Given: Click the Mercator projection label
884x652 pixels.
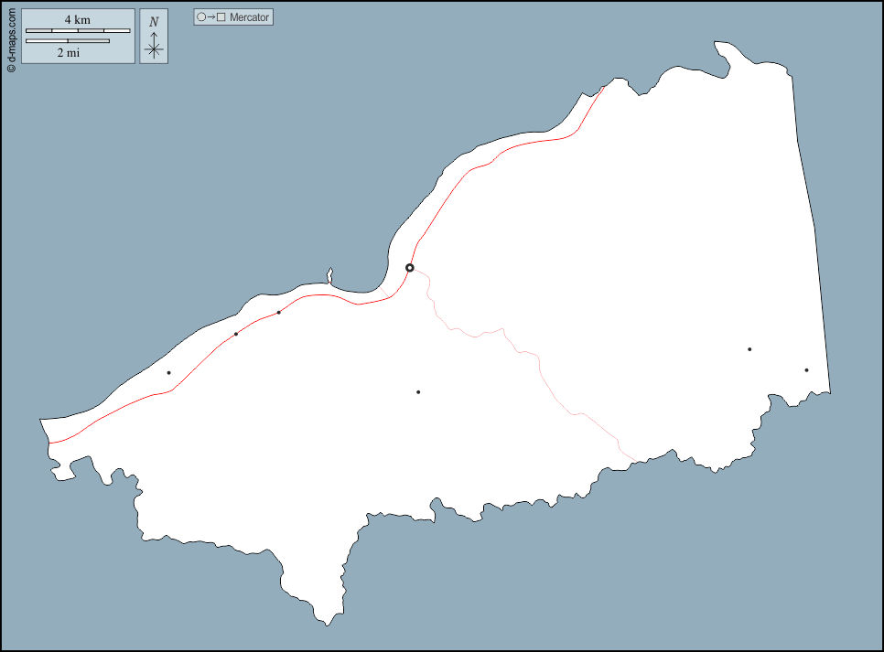Looking at the screenshot, I should click(249, 17).
